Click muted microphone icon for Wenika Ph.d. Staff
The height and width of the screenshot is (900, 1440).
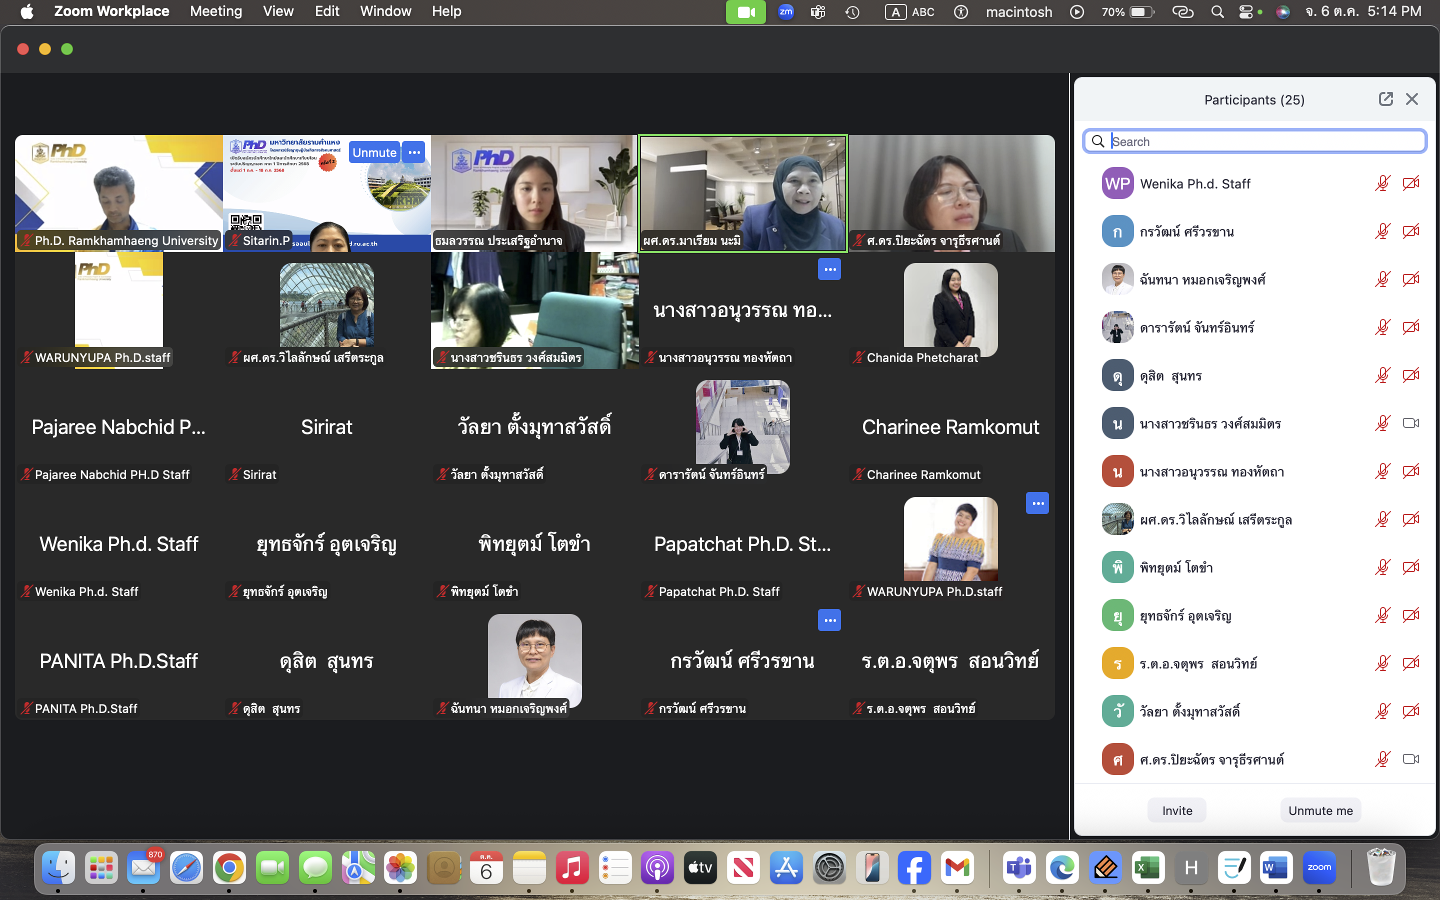(1381, 183)
